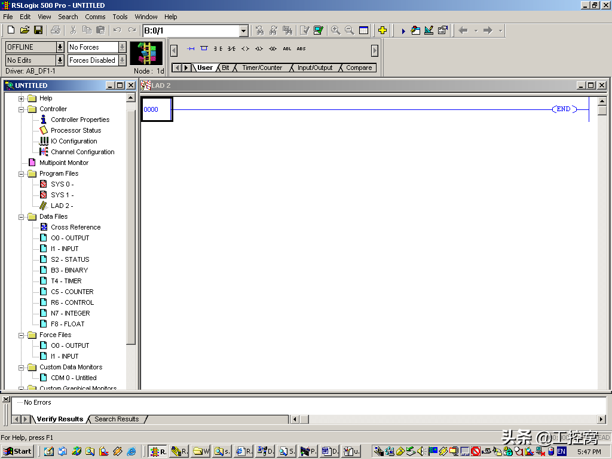The width and height of the screenshot is (612, 459).
Task: Click the Windows Start button
Action: (18, 452)
